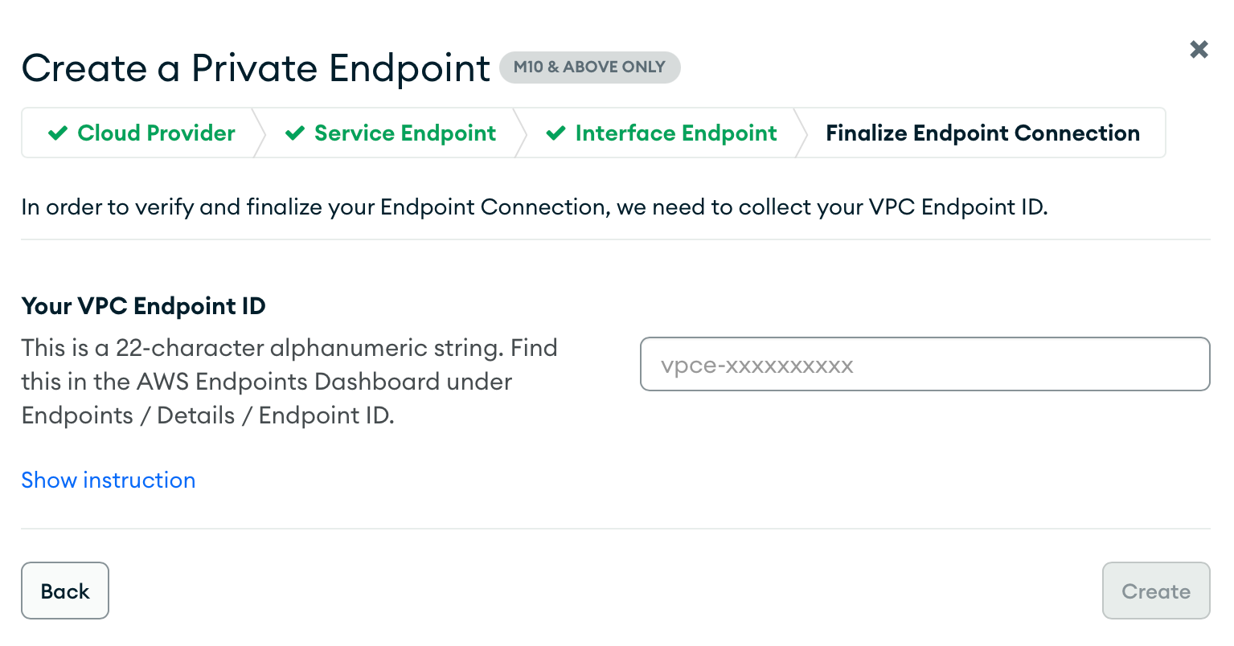Click the AWS Endpoints Dashboard instruction text
The image size is (1234, 646).
click(265, 382)
